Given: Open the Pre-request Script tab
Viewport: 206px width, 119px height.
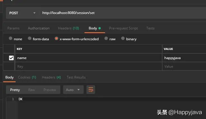Looking at the screenshot, I should click(x=124, y=28).
